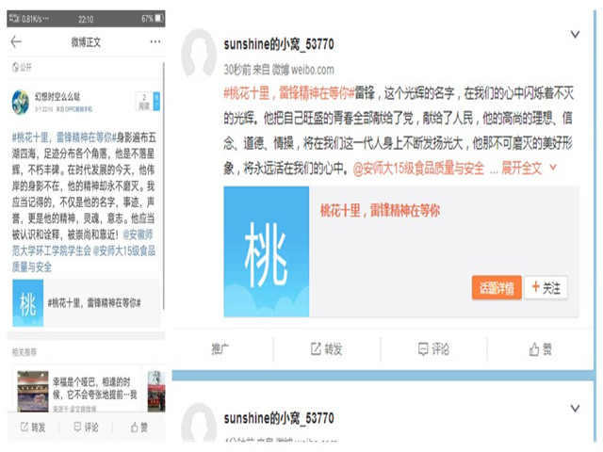The width and height of the screenshot is (603, 452).
Task: Click the orange 话题详情 button
Action: click(496, 288)
